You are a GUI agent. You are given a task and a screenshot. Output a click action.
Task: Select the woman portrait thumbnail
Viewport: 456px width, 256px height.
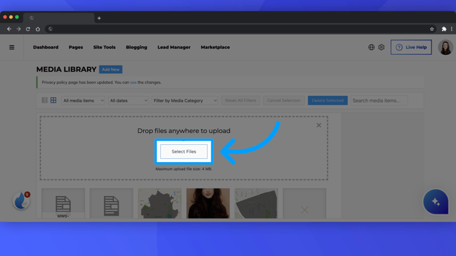208,203
